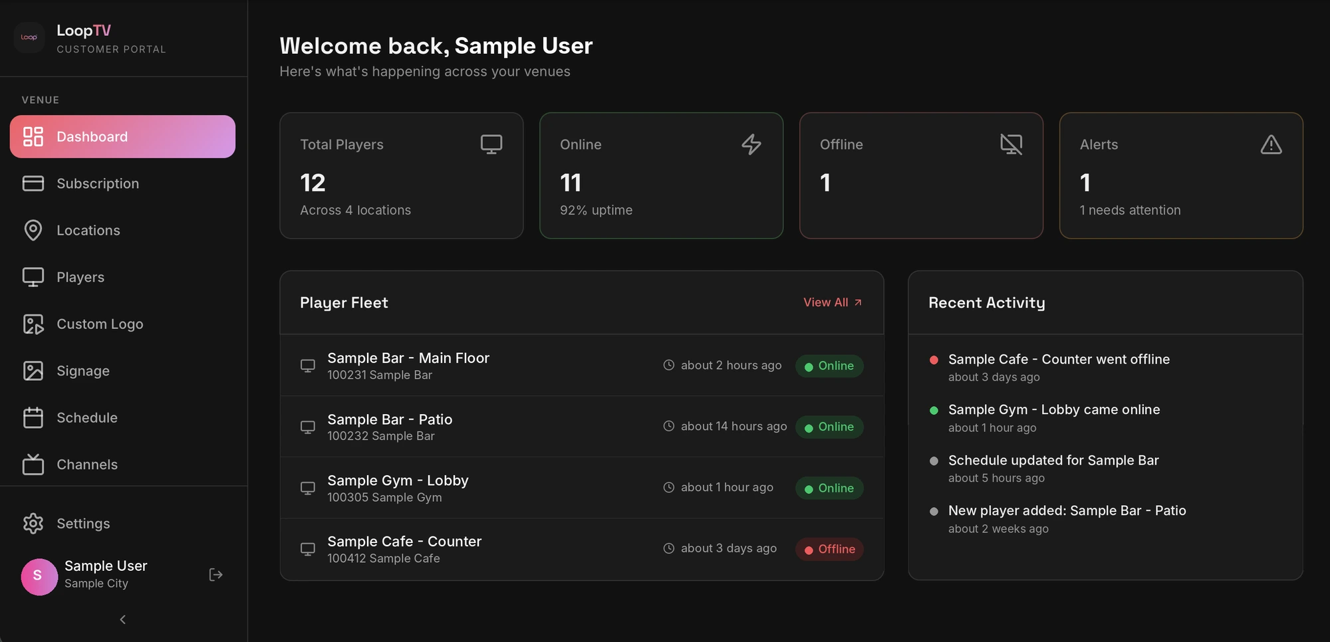Select 'Sample Gym - Lobby' player name
The height and width of the screenshot is (642, 1330).
(x=398, y=481)
